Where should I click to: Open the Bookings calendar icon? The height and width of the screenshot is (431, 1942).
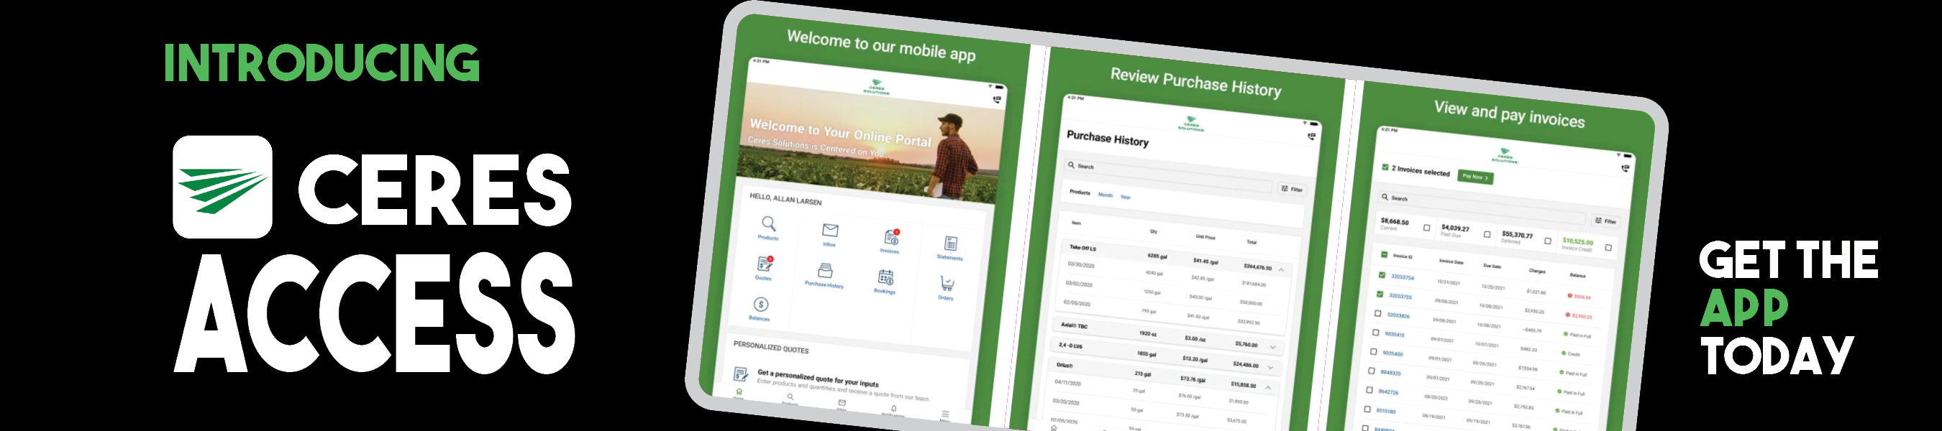[886, 277]
